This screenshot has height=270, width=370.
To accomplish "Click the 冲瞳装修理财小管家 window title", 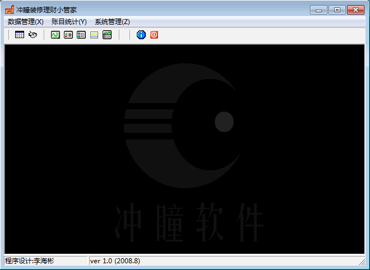I will click(x=47, y=10).
